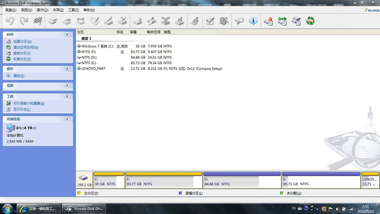Open Recovery wizard green recycle icon
This screenshot has width=380, height=214.
(310, 21)
